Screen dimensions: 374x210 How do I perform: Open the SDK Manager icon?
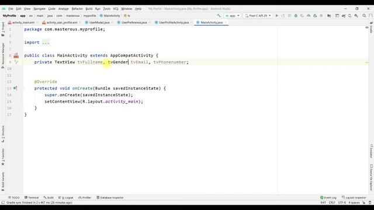(356, 16)
